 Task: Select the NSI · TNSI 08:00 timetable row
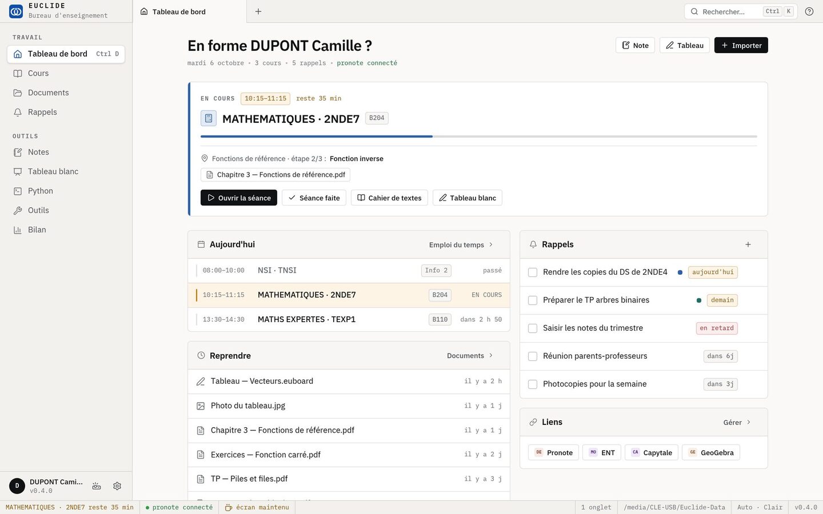click(349, 271)
